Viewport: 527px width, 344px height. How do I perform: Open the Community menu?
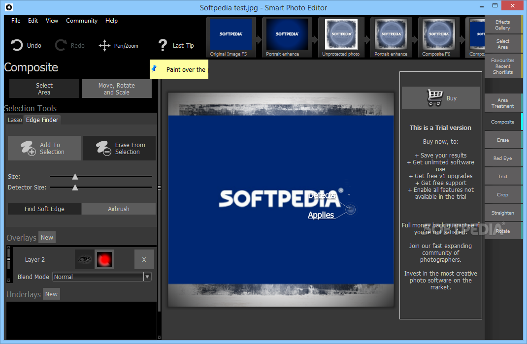tap(82, 21)
